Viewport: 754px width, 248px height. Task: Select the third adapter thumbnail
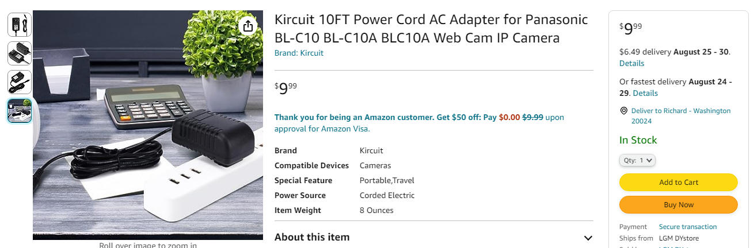20,82
